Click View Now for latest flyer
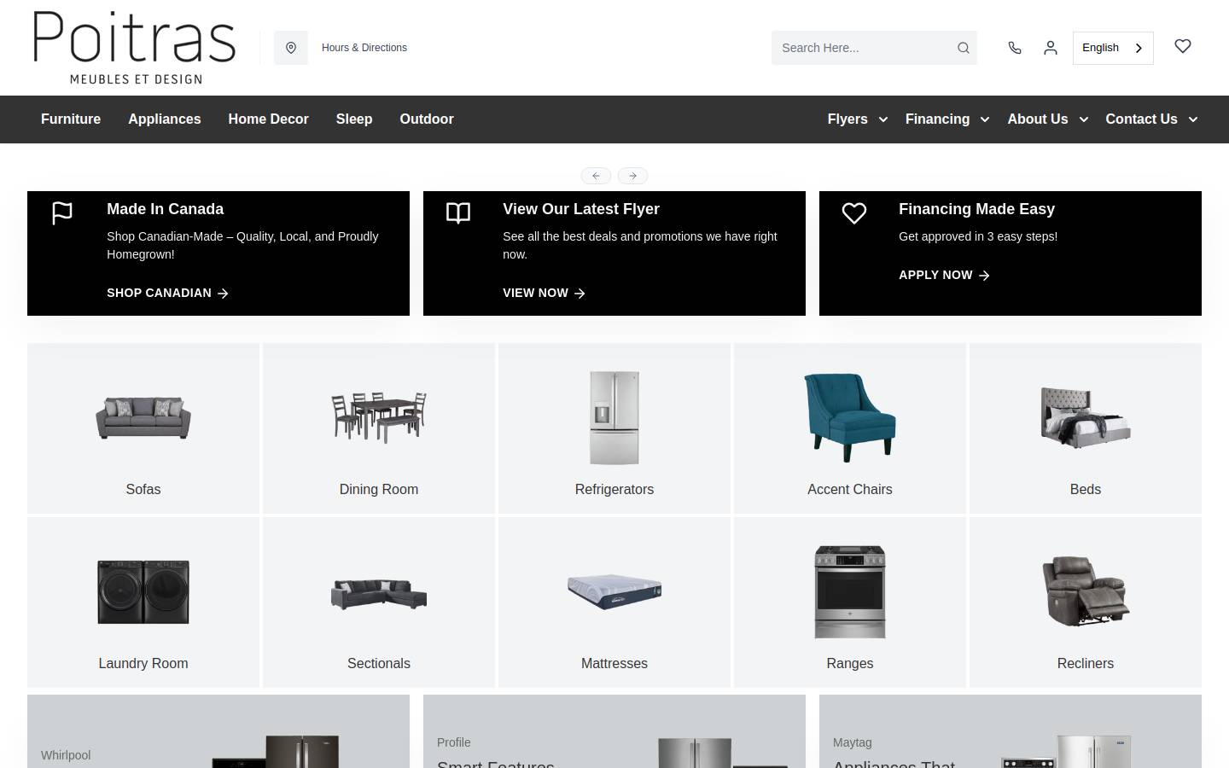 [544, 293]
